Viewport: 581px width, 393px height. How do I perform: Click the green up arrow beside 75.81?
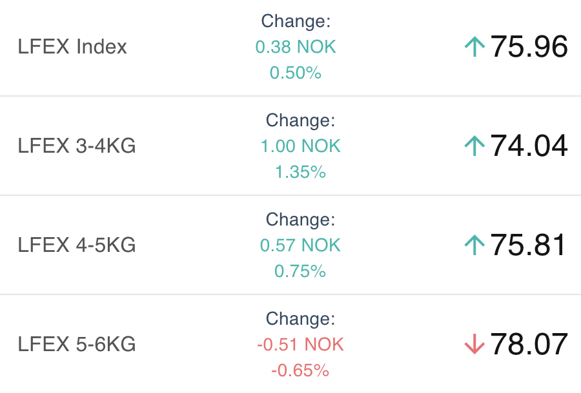(474, 245)
